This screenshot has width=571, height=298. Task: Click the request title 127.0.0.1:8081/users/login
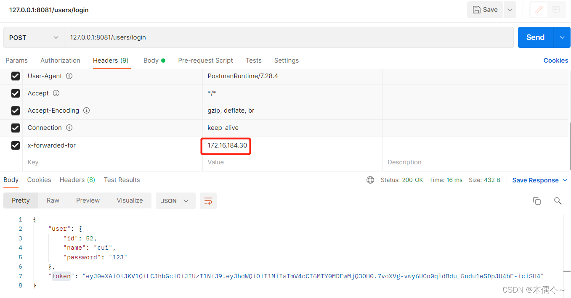point(49,10)
